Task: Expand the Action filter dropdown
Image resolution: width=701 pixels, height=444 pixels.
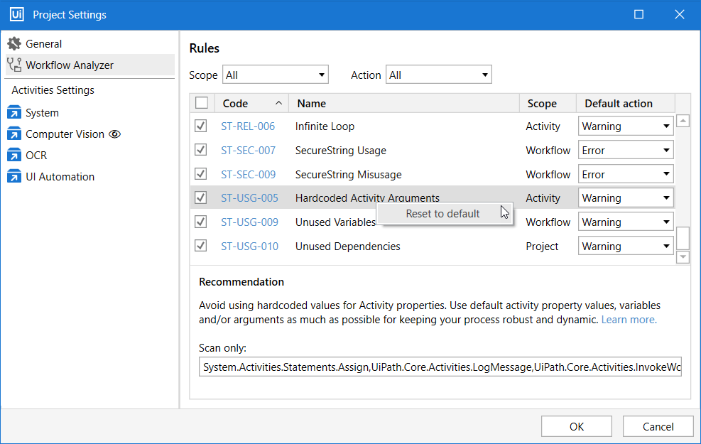Action: 438,75
